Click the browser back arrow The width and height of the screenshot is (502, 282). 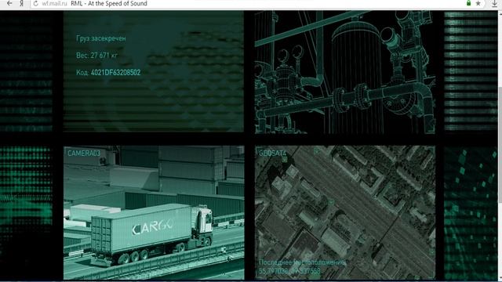coord(9,3)
